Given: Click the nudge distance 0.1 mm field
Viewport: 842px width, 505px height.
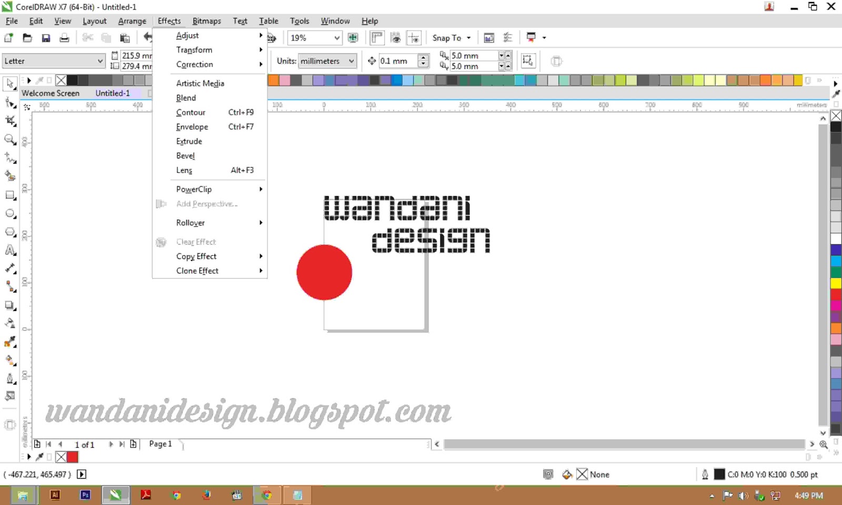Looking at the screenshot, I should [398, 61].
